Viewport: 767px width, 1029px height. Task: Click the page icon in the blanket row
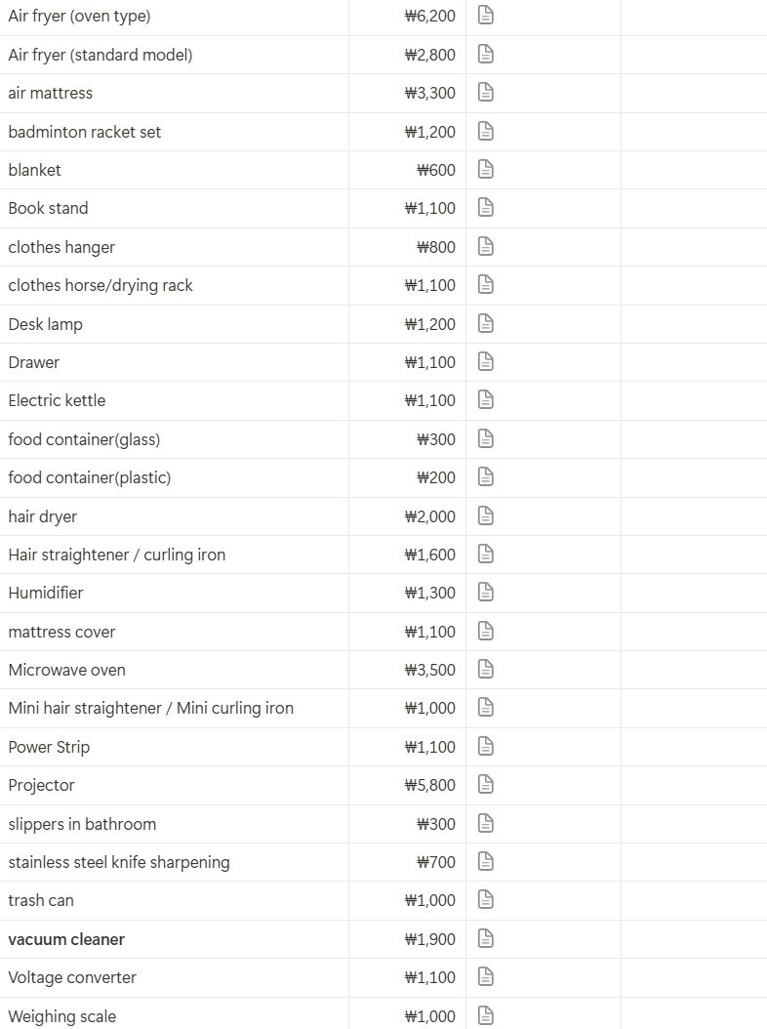[x=486, y=169]
